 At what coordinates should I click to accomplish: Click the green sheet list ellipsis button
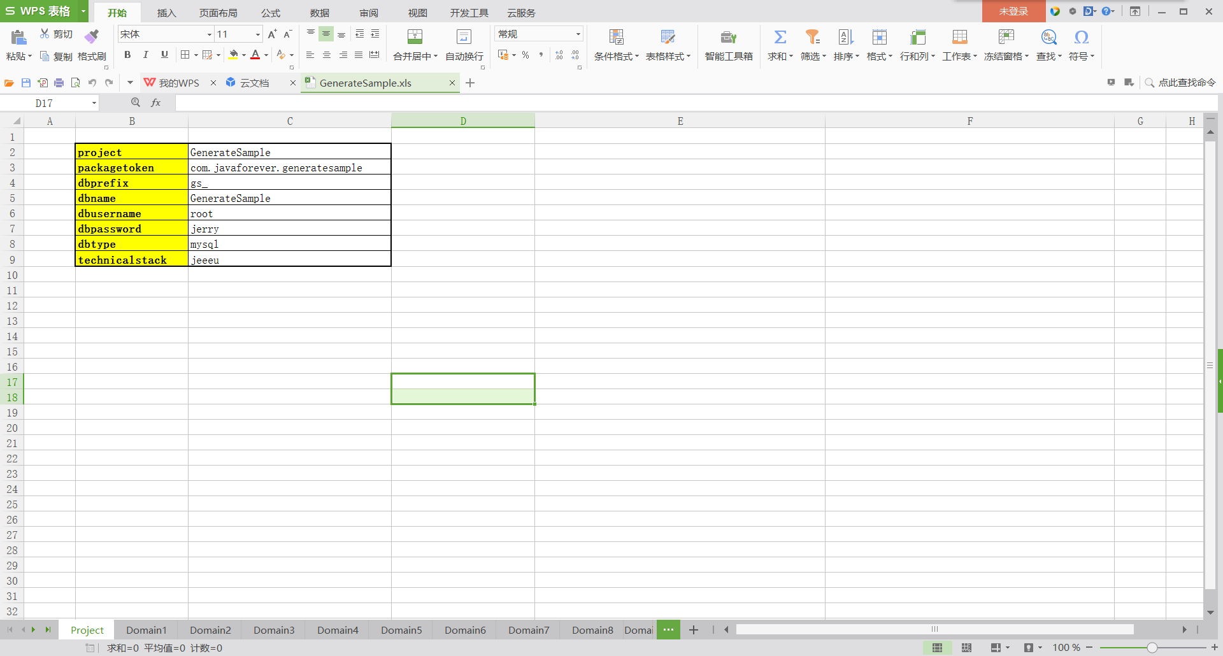(x=668, y=629)
